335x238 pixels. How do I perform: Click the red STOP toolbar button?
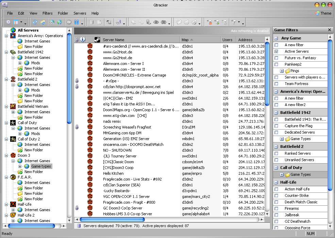click(x=69, y=22)
